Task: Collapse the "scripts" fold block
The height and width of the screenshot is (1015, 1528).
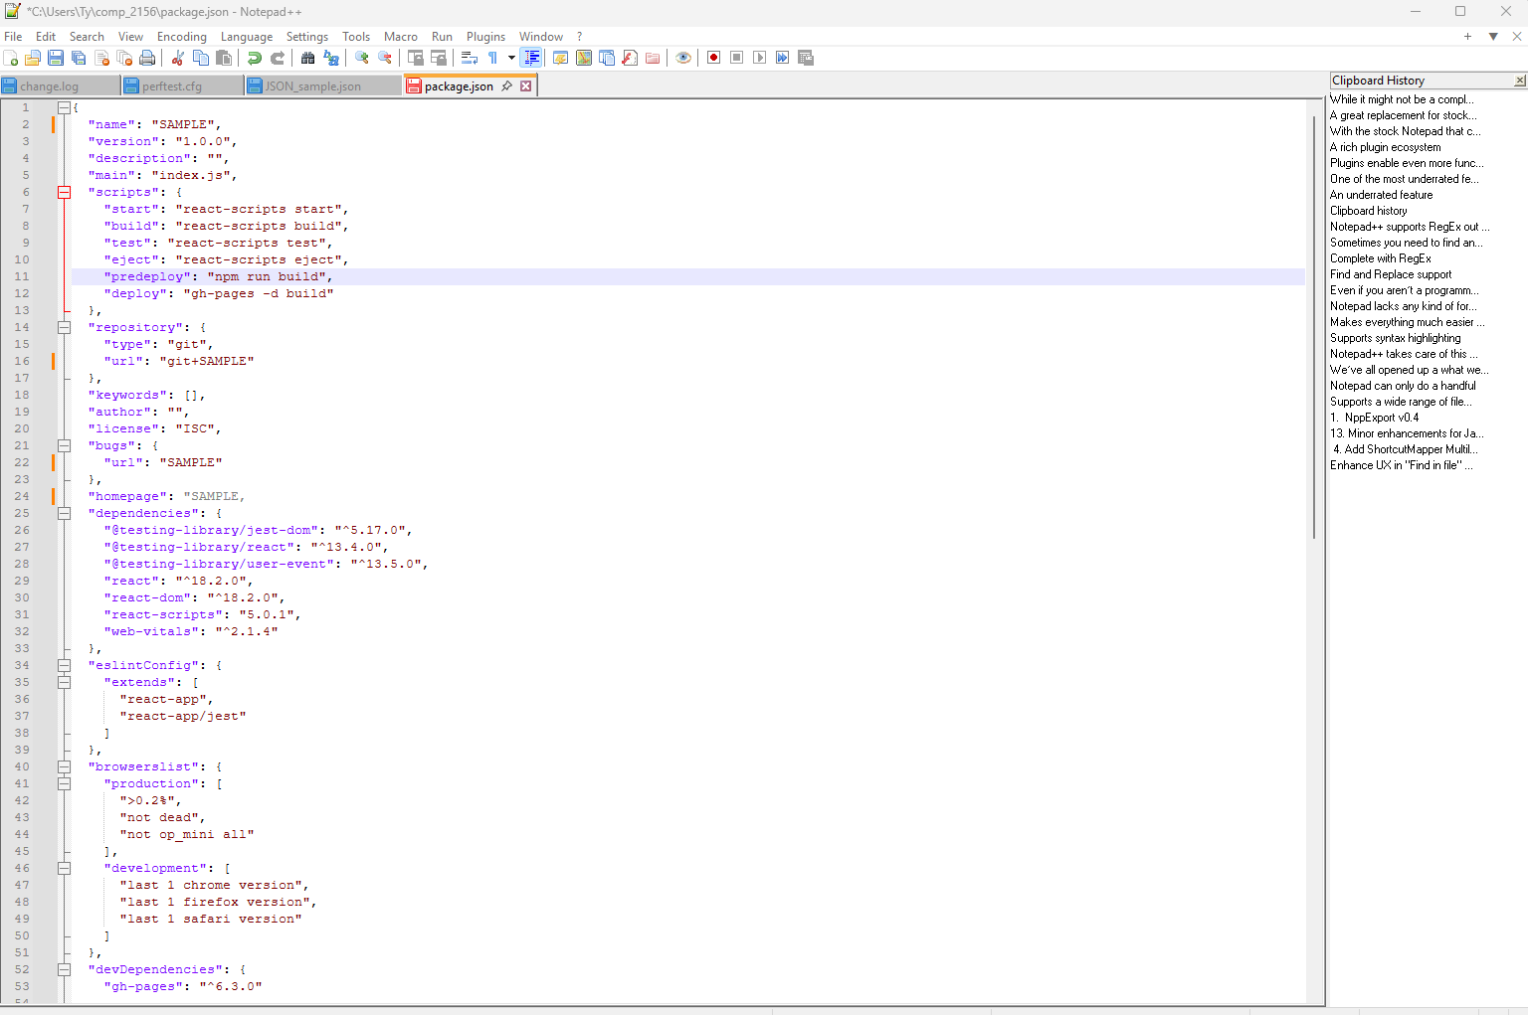Action: (x=64, y=192)
